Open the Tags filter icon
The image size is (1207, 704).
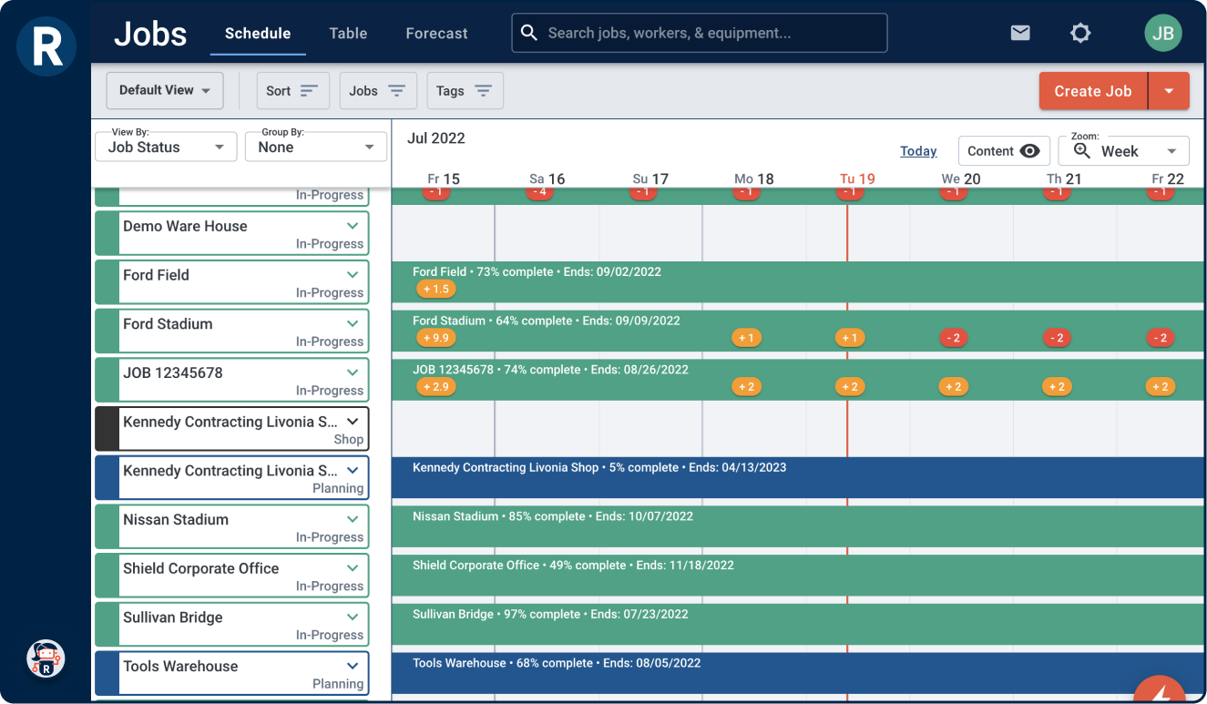click(486, 90)
